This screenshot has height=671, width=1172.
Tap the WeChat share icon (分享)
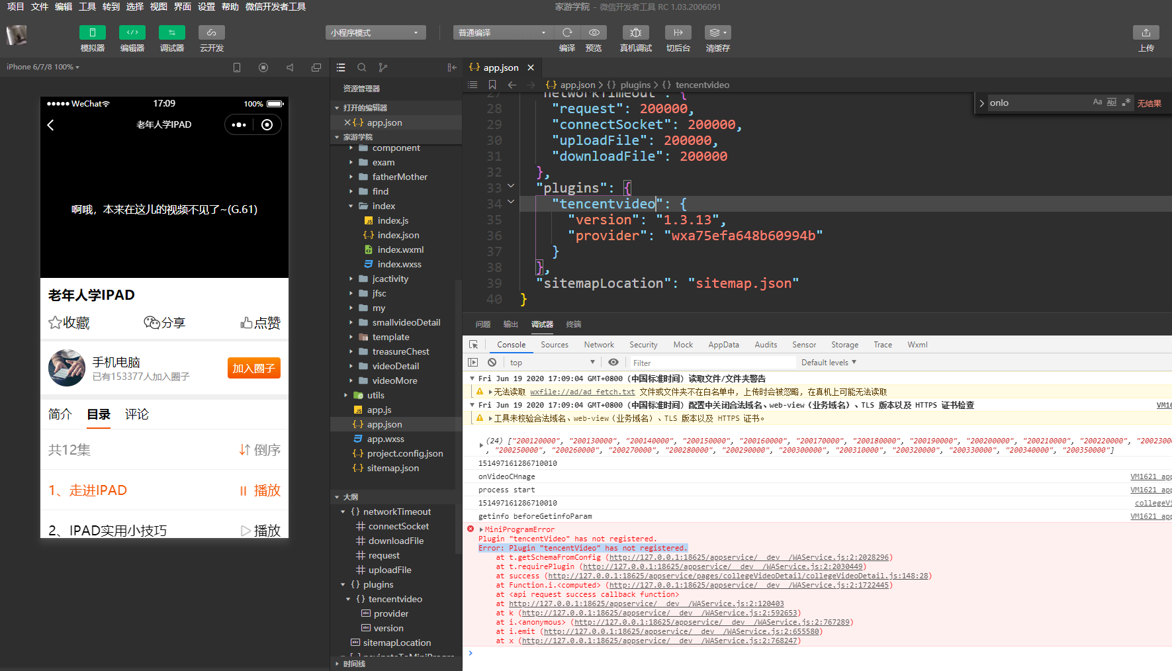click(164, 323)
